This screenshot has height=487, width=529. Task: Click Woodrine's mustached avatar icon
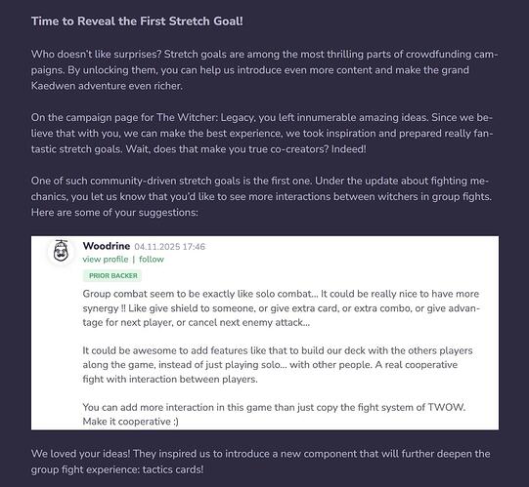click(61, 251)
